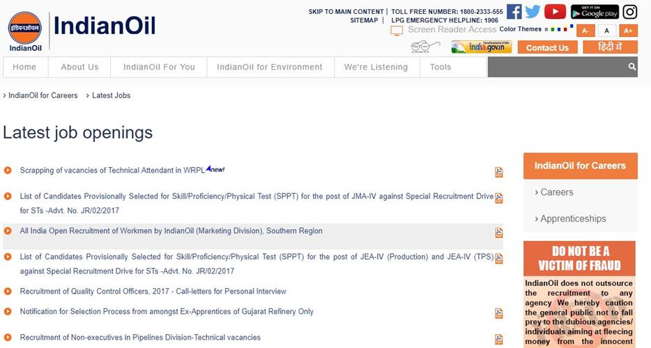Open the Home menu item

click(25, 67)
